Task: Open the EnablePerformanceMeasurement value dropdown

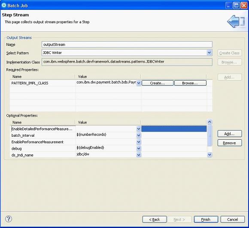Action: point(139,142)
